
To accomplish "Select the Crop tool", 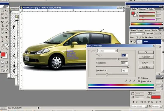I will tap(2, 18).
